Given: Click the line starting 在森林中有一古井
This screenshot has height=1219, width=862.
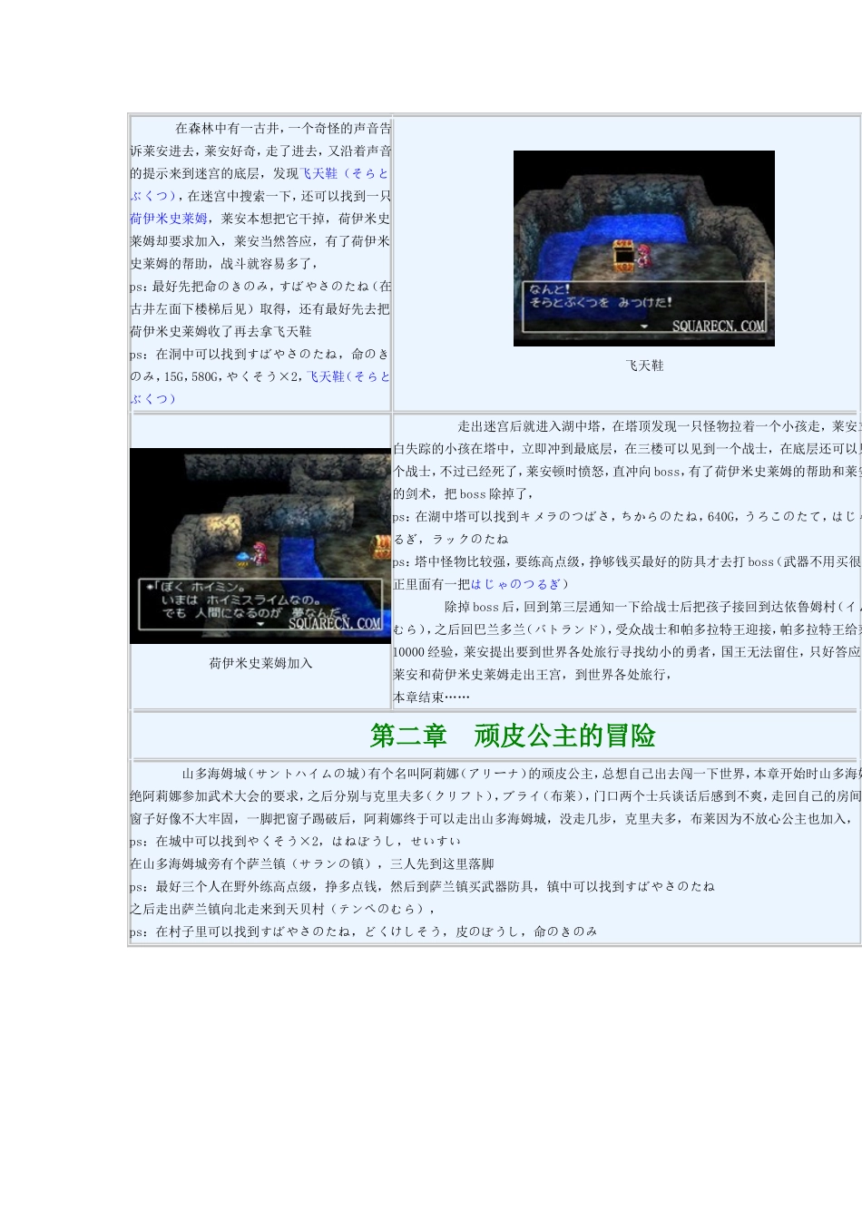Looking at the screenshot, I should coord(283,129).
